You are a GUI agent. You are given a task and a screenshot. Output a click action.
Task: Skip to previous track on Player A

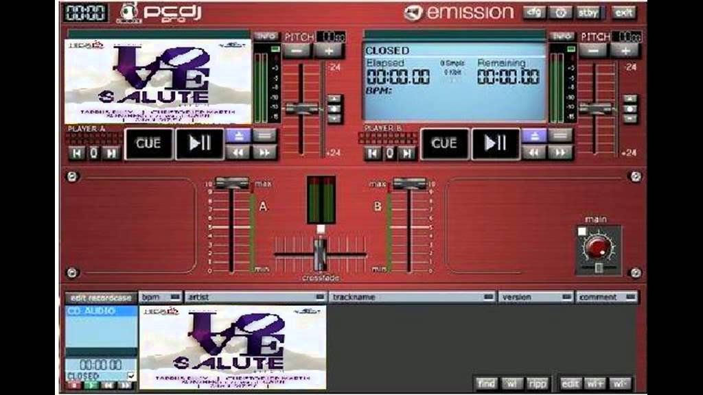[77, 153]
